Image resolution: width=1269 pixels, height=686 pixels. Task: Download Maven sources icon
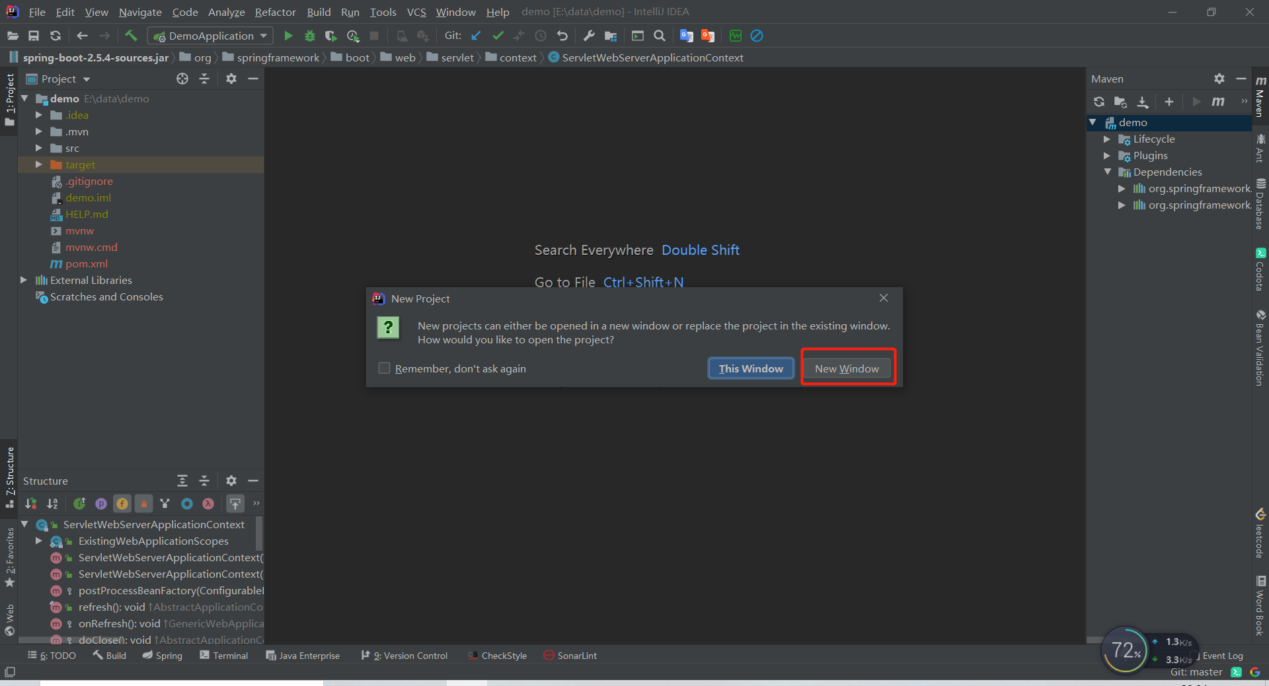coord(1143,102)
